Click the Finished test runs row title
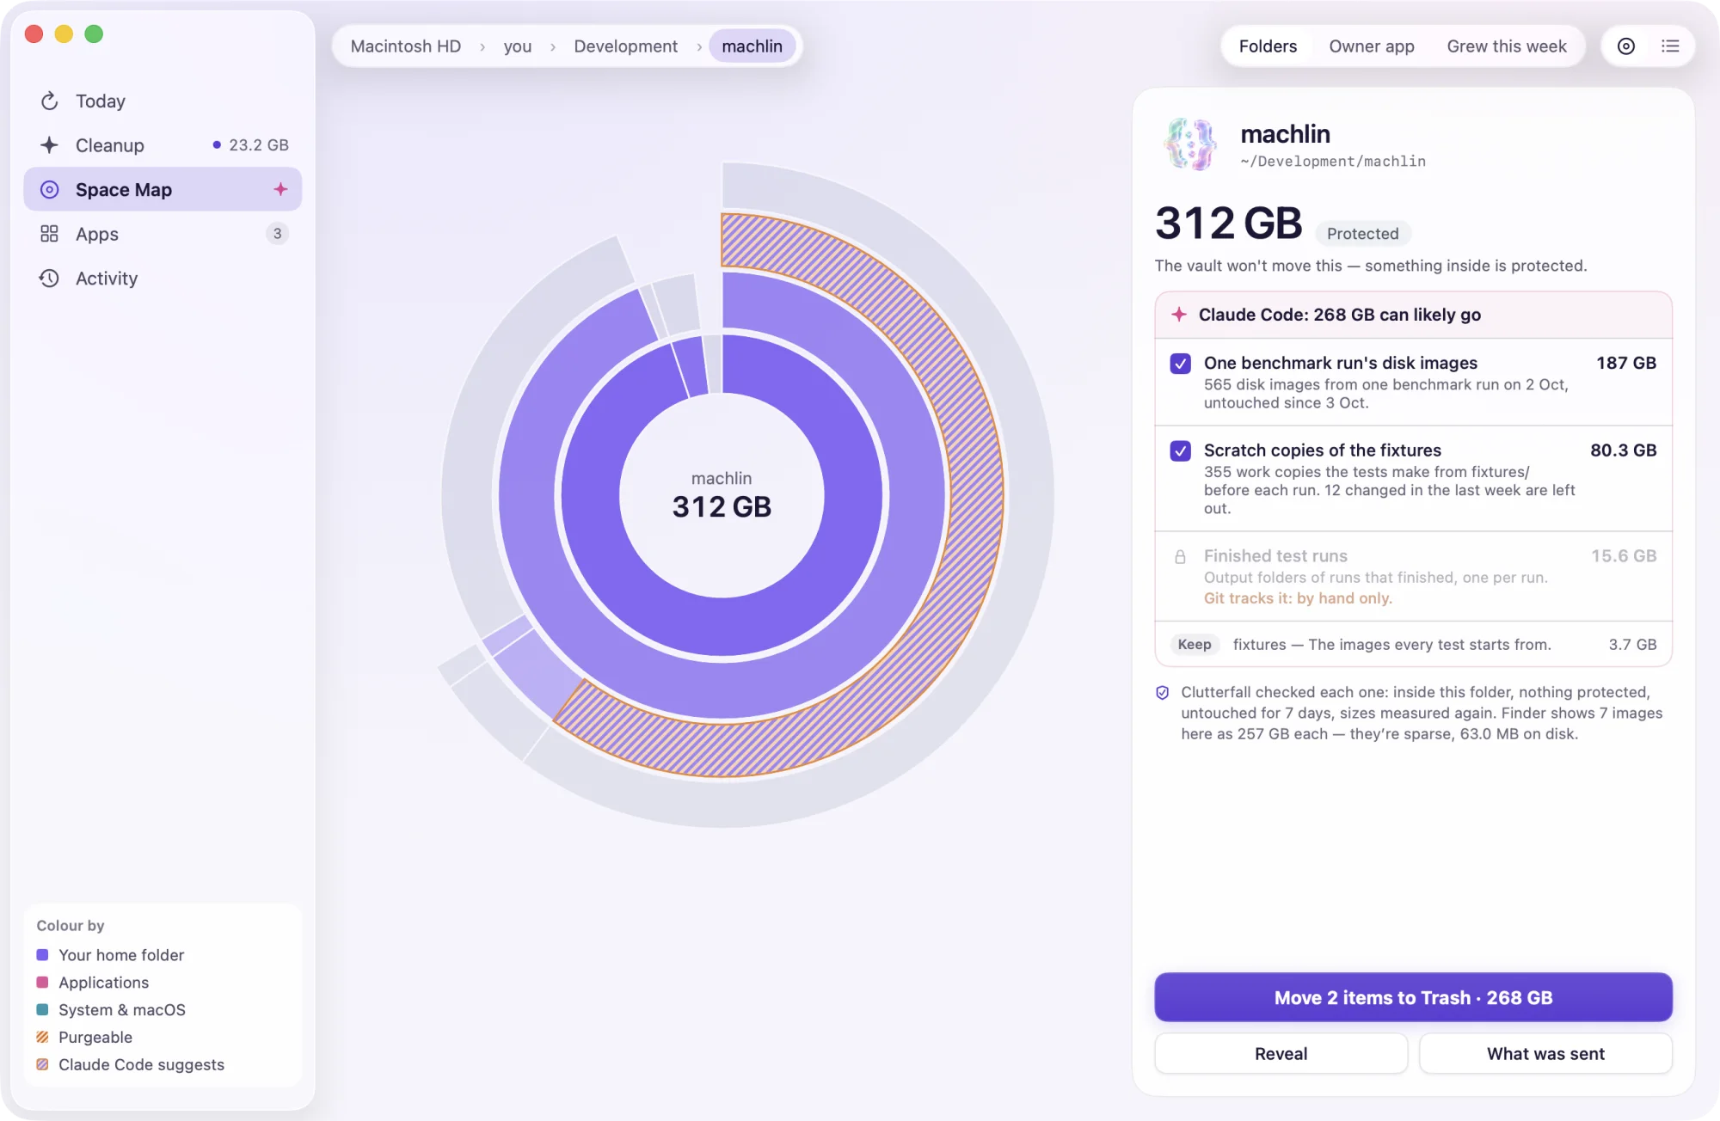The image size is (1720, 1121). coord(1275,556)
